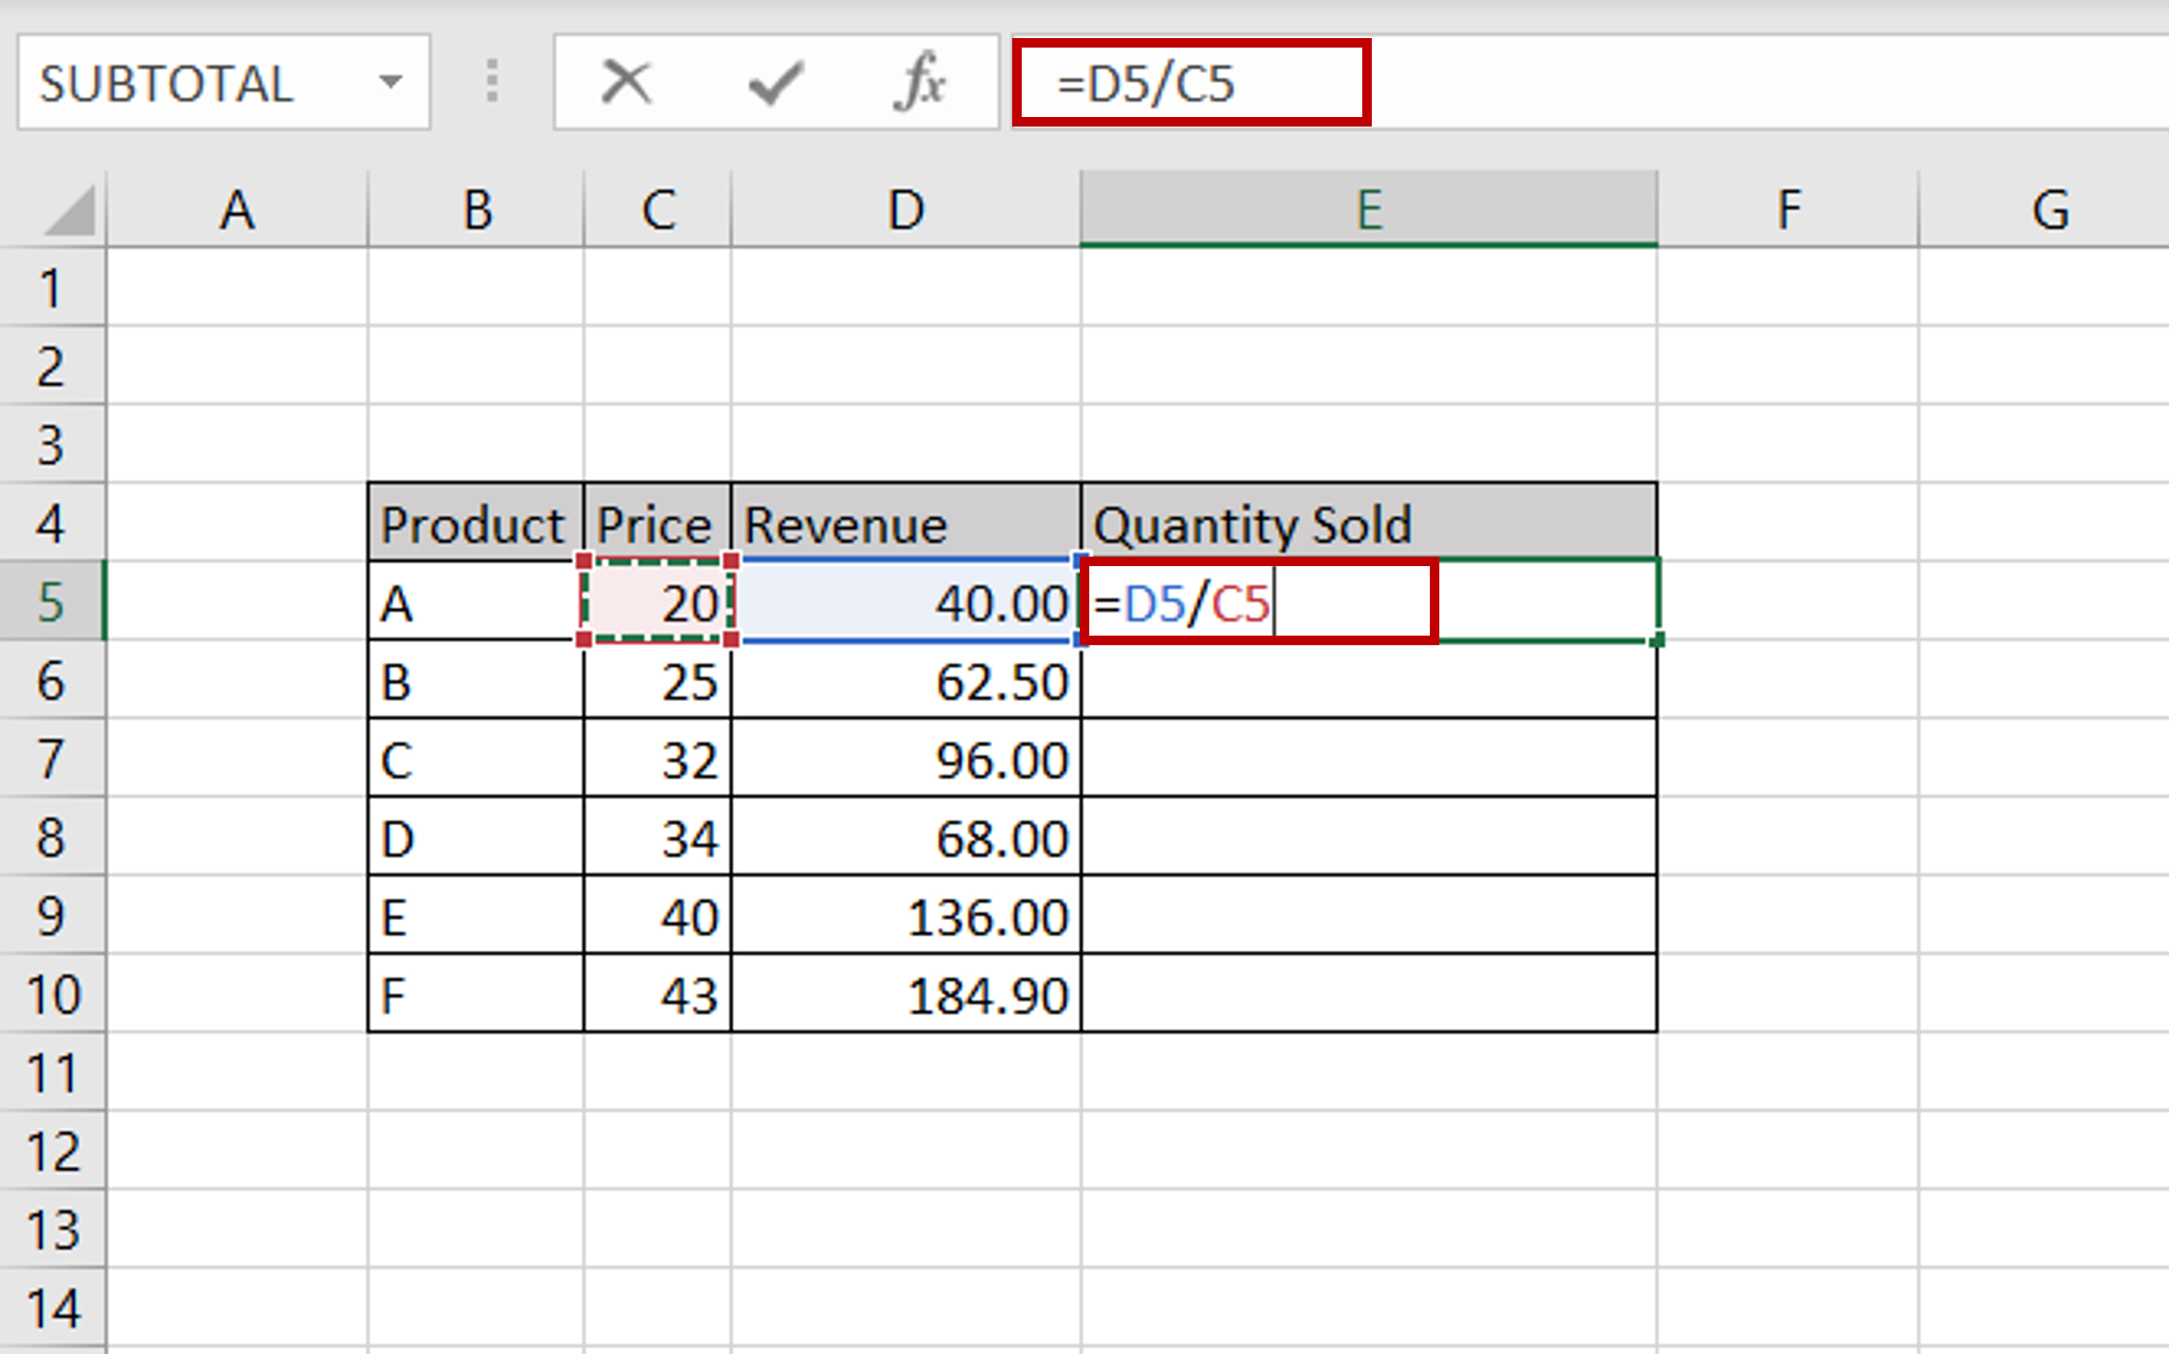Viewport: 2169px width, 1354px height.
Task: Click product cell F in row 10
Action: (x=476, y=994)
